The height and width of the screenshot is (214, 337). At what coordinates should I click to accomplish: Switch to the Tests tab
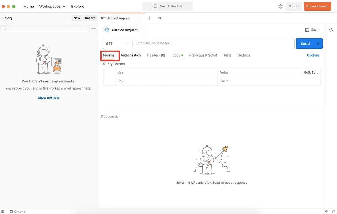[x=227, y=55]
